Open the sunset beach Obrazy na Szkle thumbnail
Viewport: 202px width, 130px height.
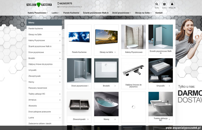coord(106,37)
